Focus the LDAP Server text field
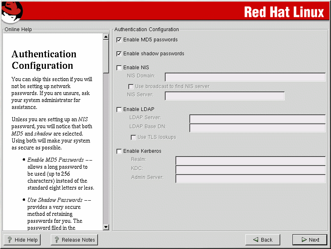This screenshot has height=249, width=331. (x=257, y=119)
